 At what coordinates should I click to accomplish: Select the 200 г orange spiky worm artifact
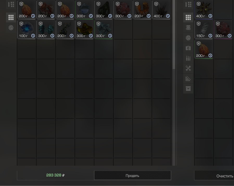(142, 10)
